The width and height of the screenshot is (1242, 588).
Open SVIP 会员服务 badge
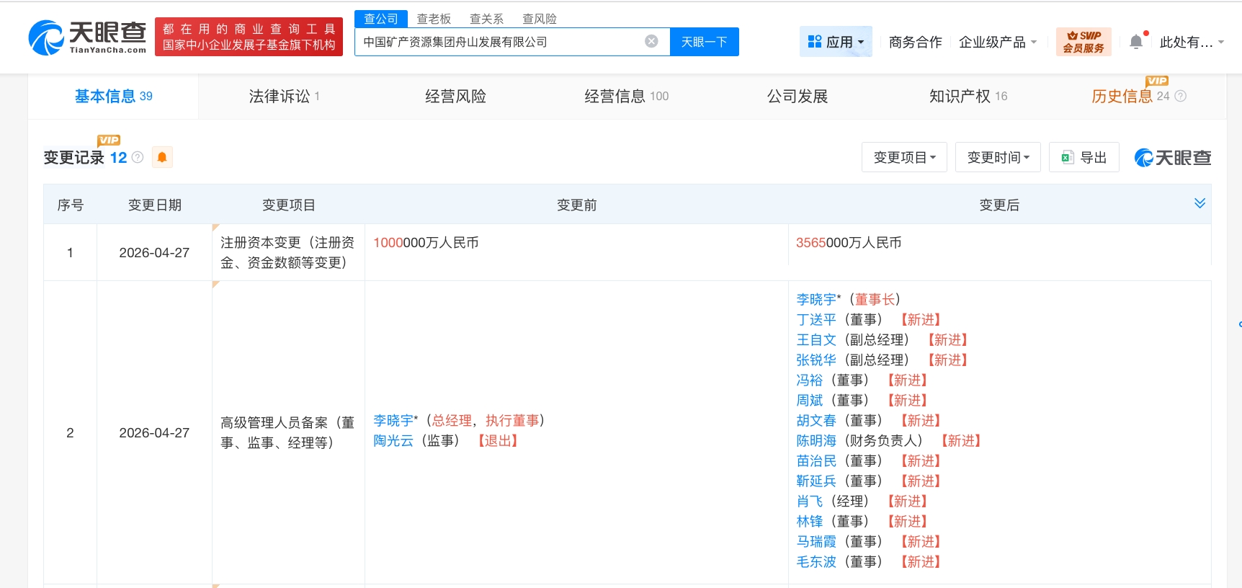1084,42
